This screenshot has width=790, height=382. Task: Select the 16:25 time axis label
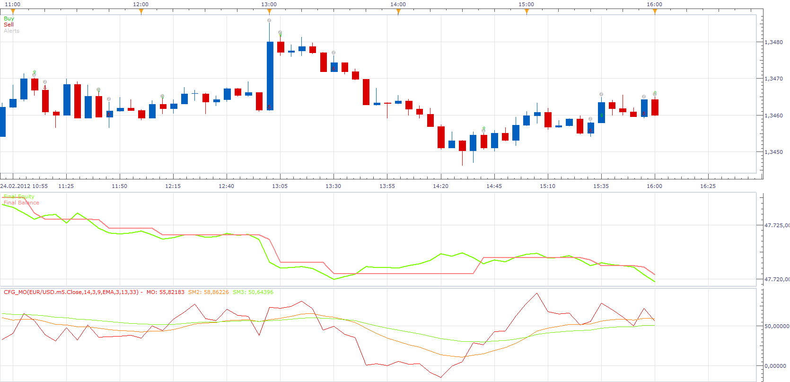click(x=708, y=186)
